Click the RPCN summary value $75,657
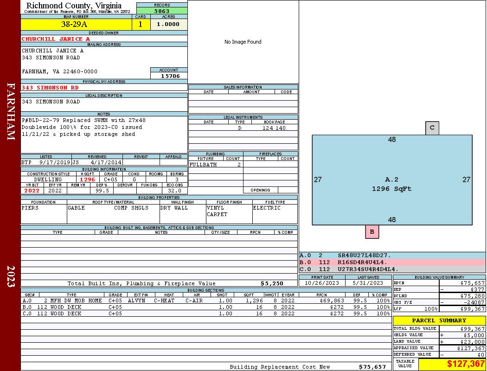The height and width of the screenshot is (371, 487). click(473, 283)
